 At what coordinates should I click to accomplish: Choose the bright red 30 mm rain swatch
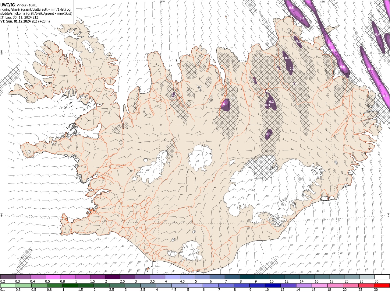click(x=381, y=285)
